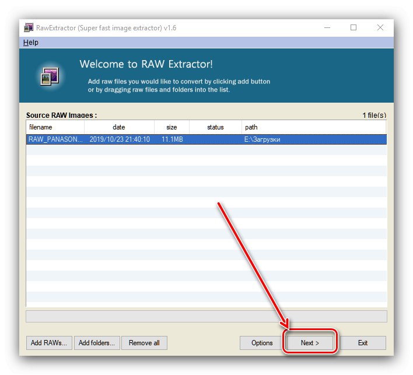Click Next > to continue
This screenshot has height=375, width=413.
tap(310, 342)
